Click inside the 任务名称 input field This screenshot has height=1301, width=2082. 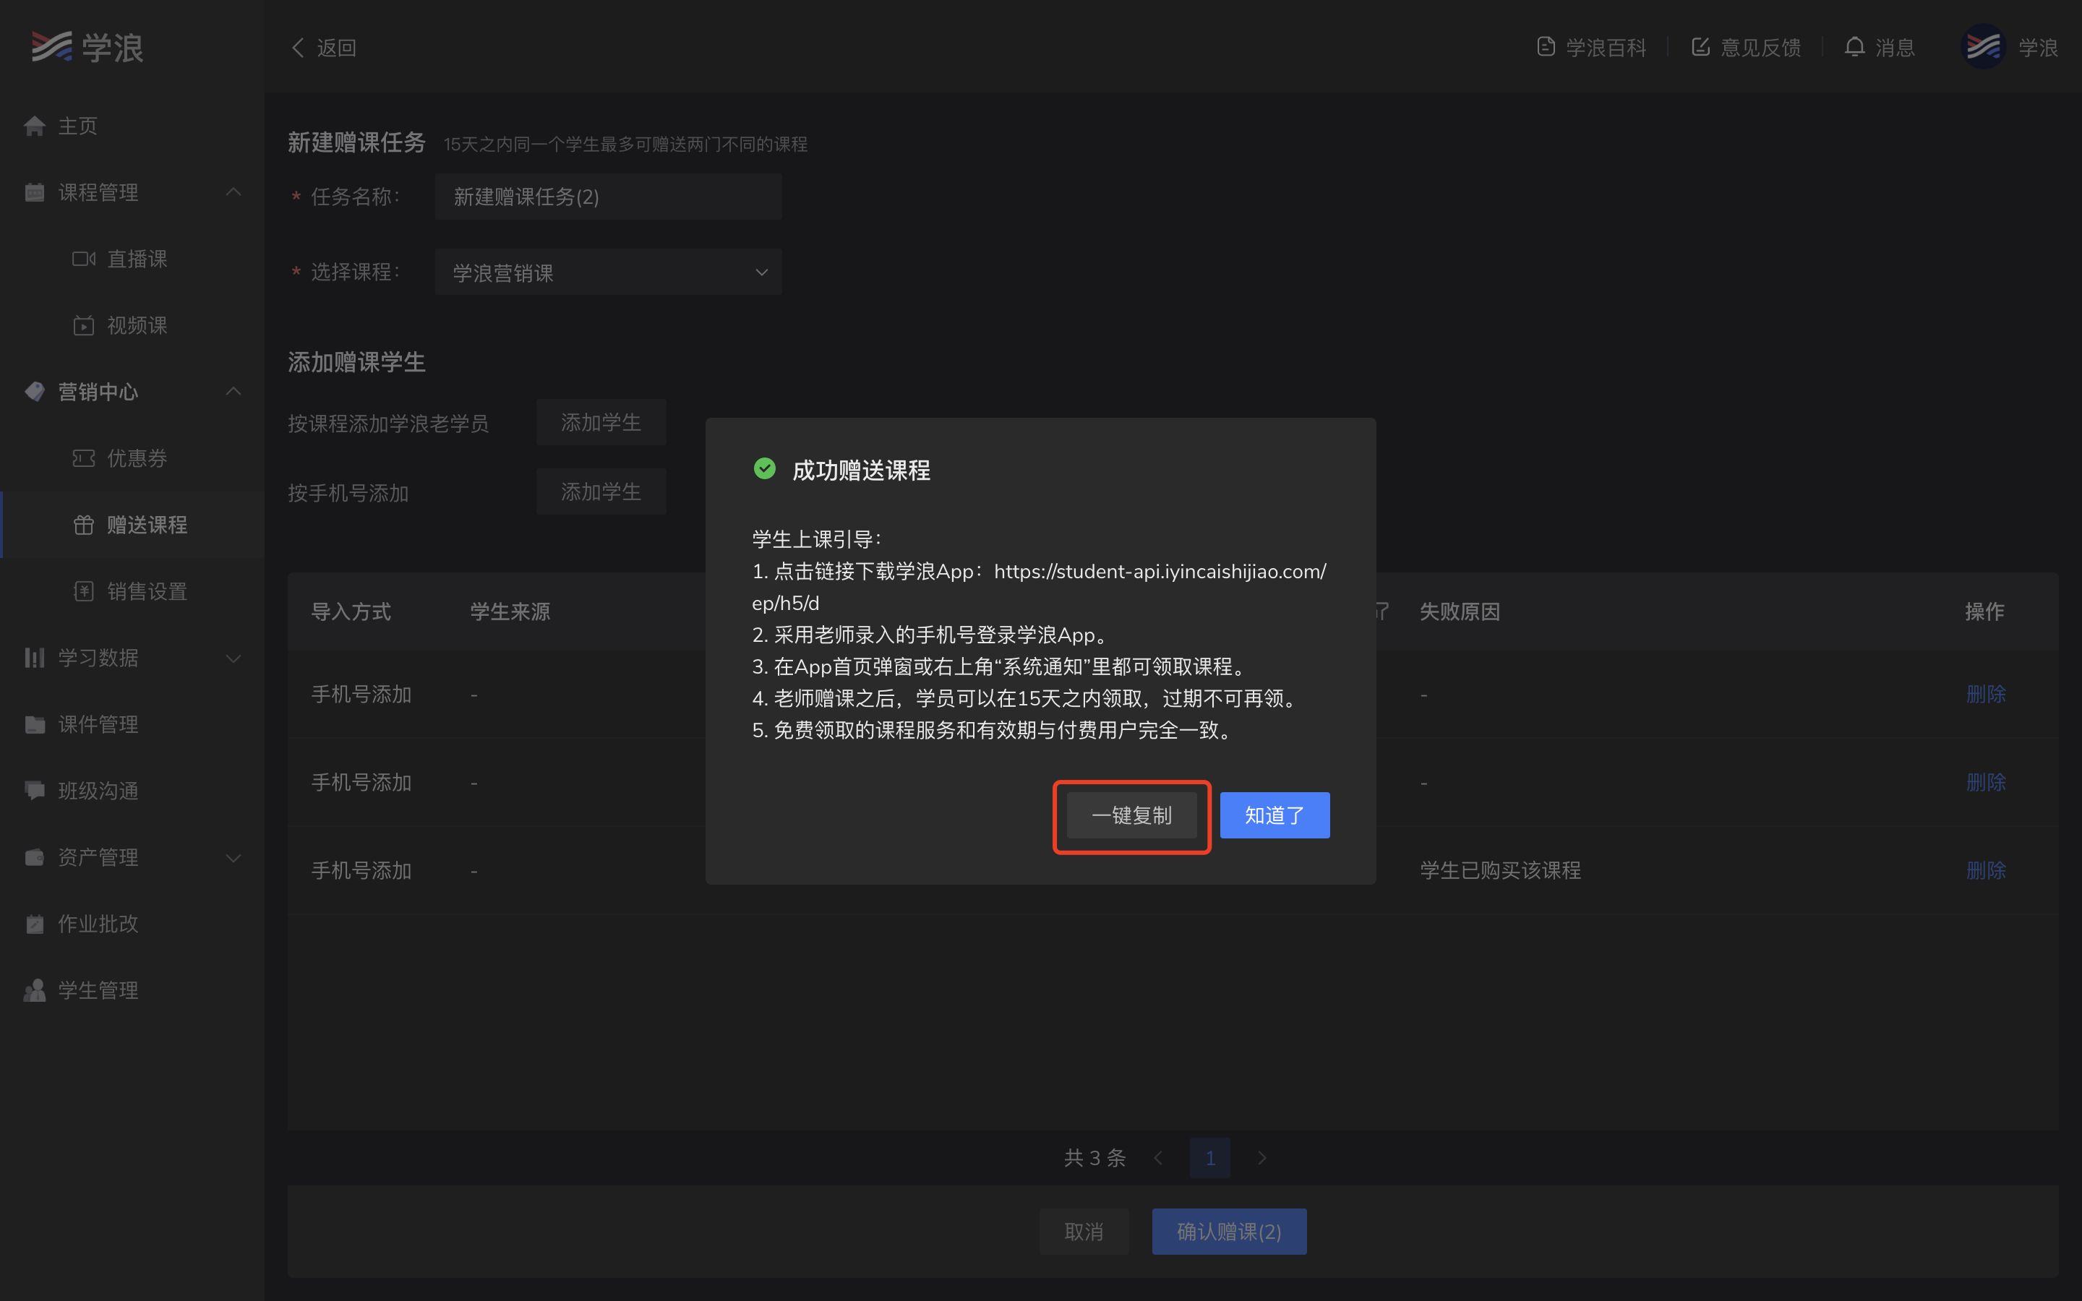coord(607,196)
